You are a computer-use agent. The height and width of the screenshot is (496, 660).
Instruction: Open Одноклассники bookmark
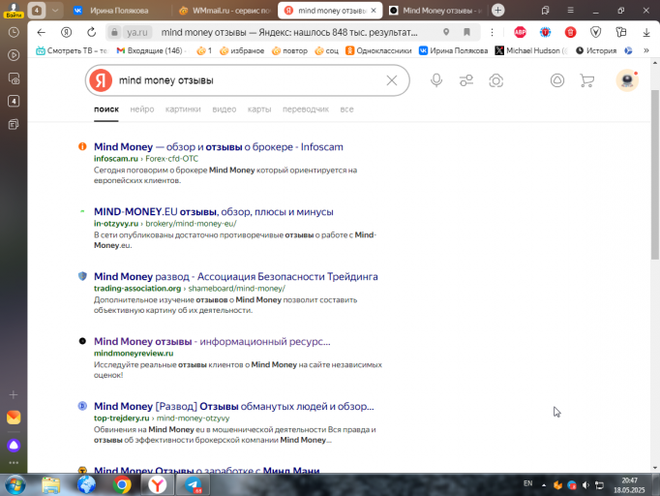(x=378, y=50)
